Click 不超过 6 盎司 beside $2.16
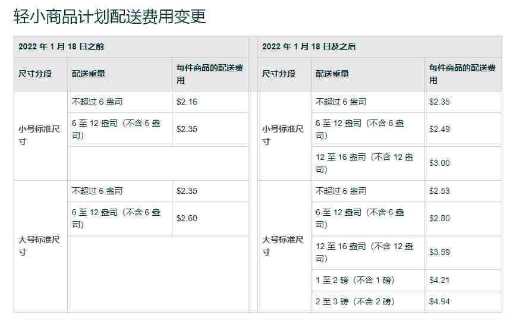516x321 pixels. click(x=97, y=102)
